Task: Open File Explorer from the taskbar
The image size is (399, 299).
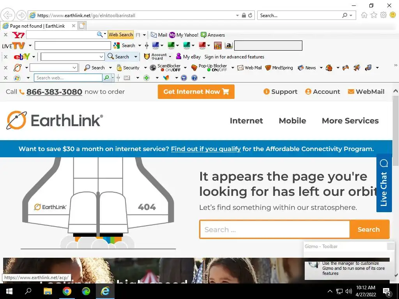Action: pyautogui.click(x=48, y=291)
